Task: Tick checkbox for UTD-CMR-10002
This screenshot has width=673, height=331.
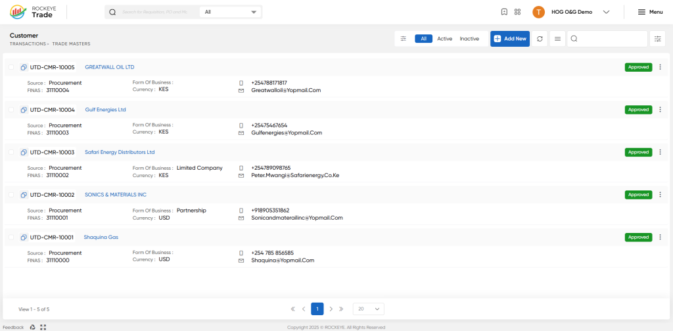Action: [11, 195]
